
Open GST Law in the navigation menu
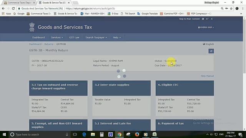(x=74, y=38)
